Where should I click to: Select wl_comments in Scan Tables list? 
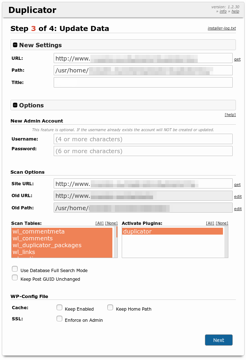point(33,239)
